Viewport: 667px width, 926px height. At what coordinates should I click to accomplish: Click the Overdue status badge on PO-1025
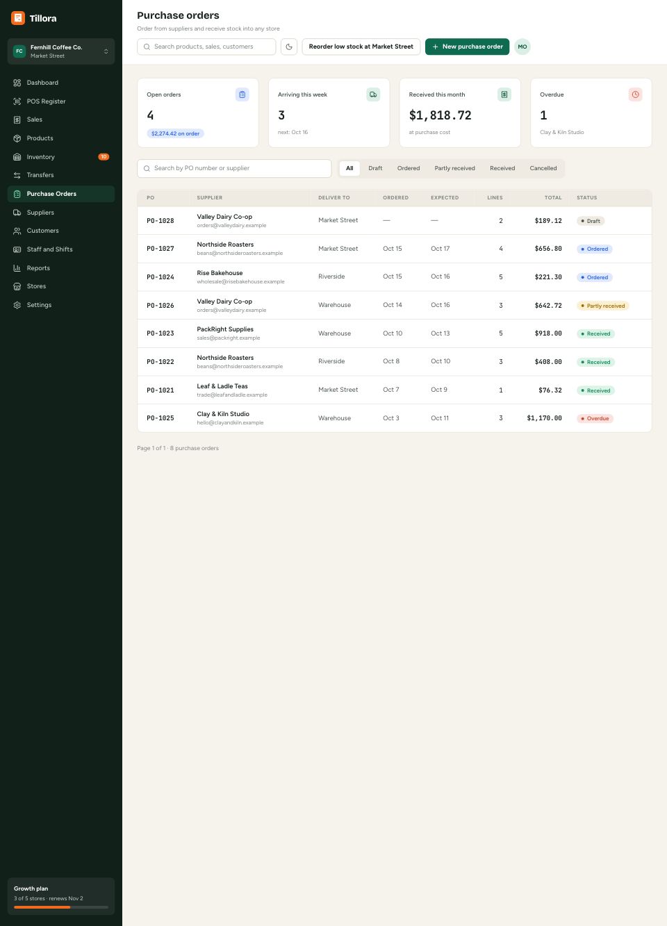(595, 418)
